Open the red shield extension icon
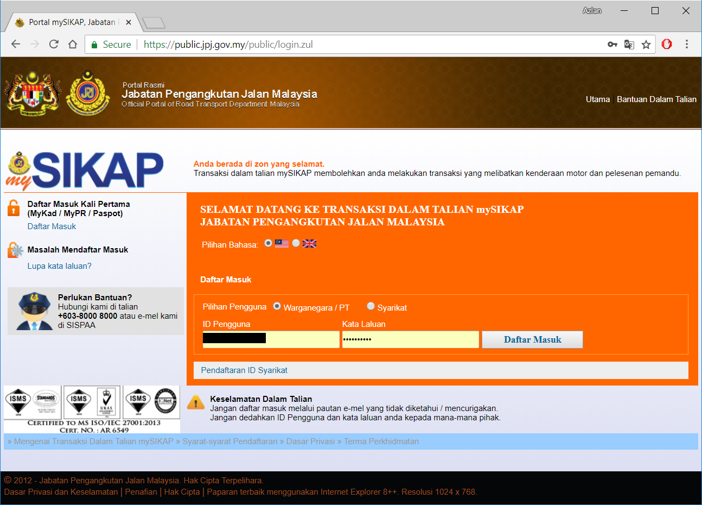The width and height of the screenshot is (702, 505). click(x=667, y=44)
